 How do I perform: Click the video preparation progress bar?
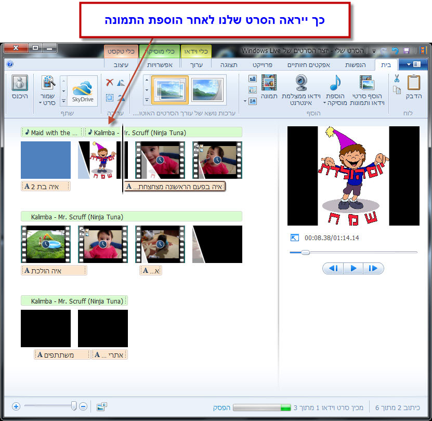(x=261, y=407)
